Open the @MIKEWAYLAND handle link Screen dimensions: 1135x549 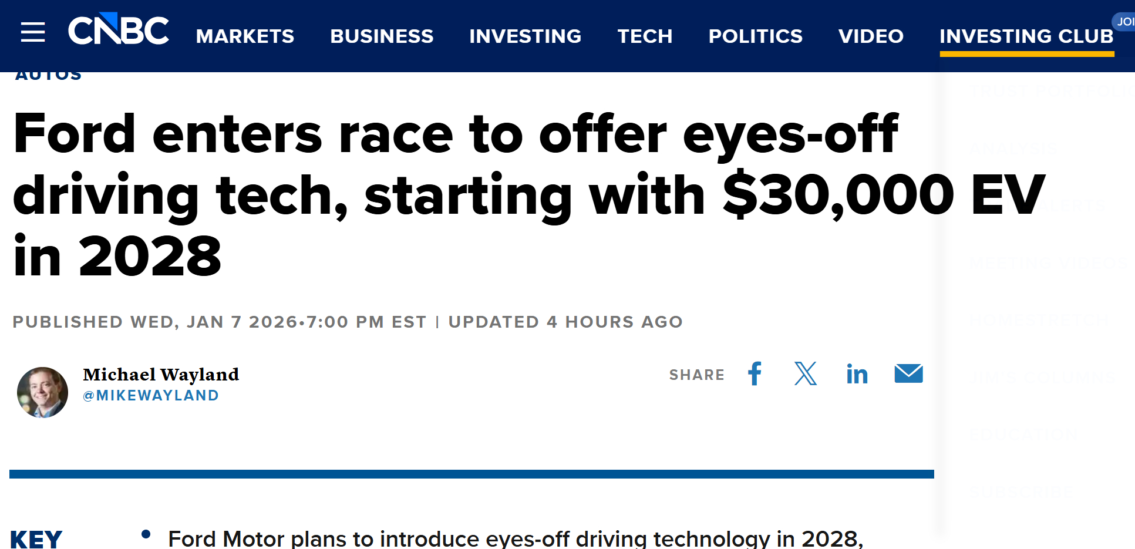[150, 395]
